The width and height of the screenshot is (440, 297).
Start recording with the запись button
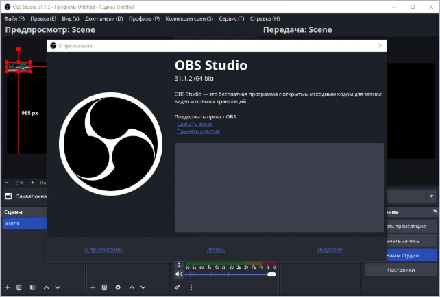412,240
